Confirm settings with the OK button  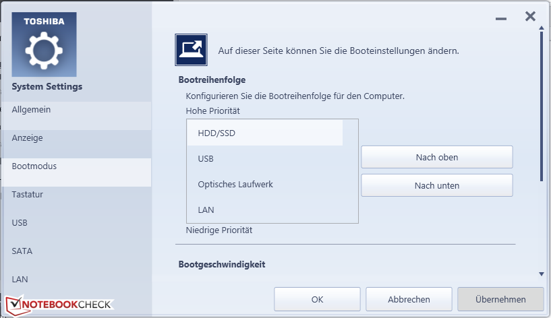(316, 299)
